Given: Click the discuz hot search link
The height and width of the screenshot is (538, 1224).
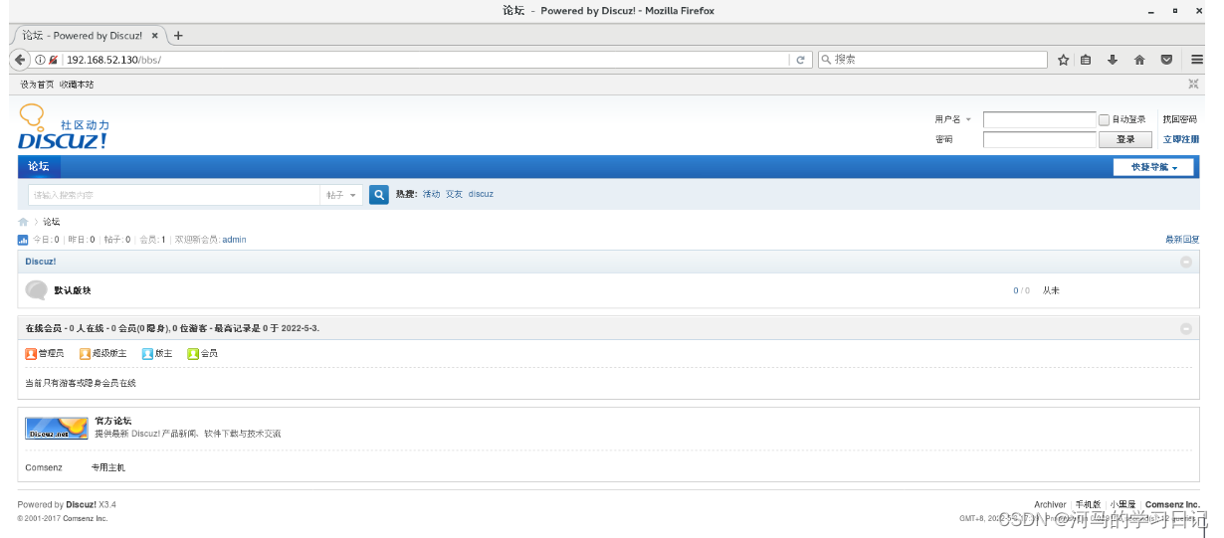Looking at the screenshot, I should click(481, 194).
